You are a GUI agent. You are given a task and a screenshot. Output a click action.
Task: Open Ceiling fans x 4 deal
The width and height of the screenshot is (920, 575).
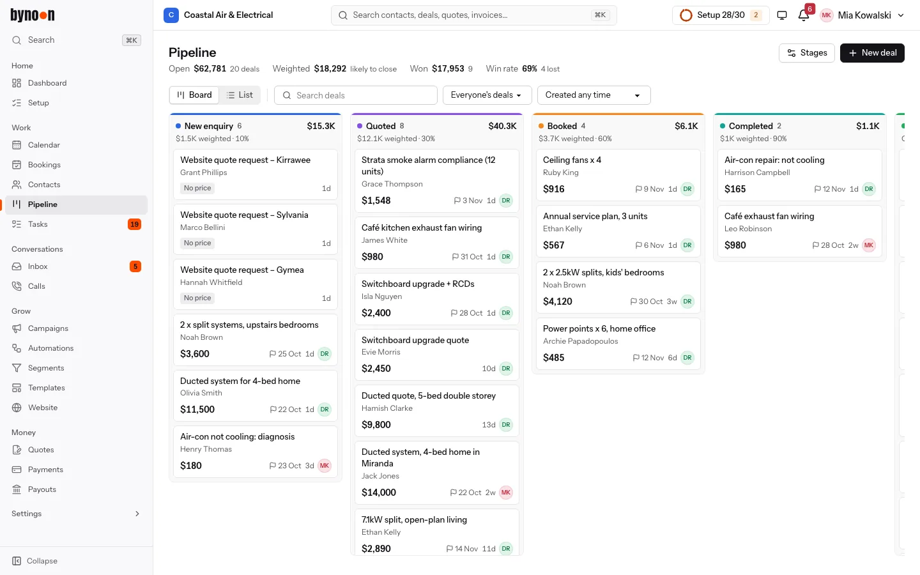coord(618,174)
